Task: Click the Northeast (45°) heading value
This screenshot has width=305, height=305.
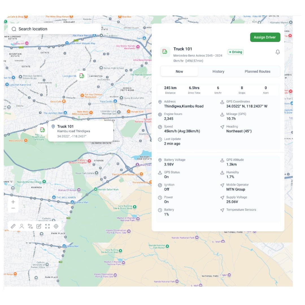Action: tap(239, 131)
